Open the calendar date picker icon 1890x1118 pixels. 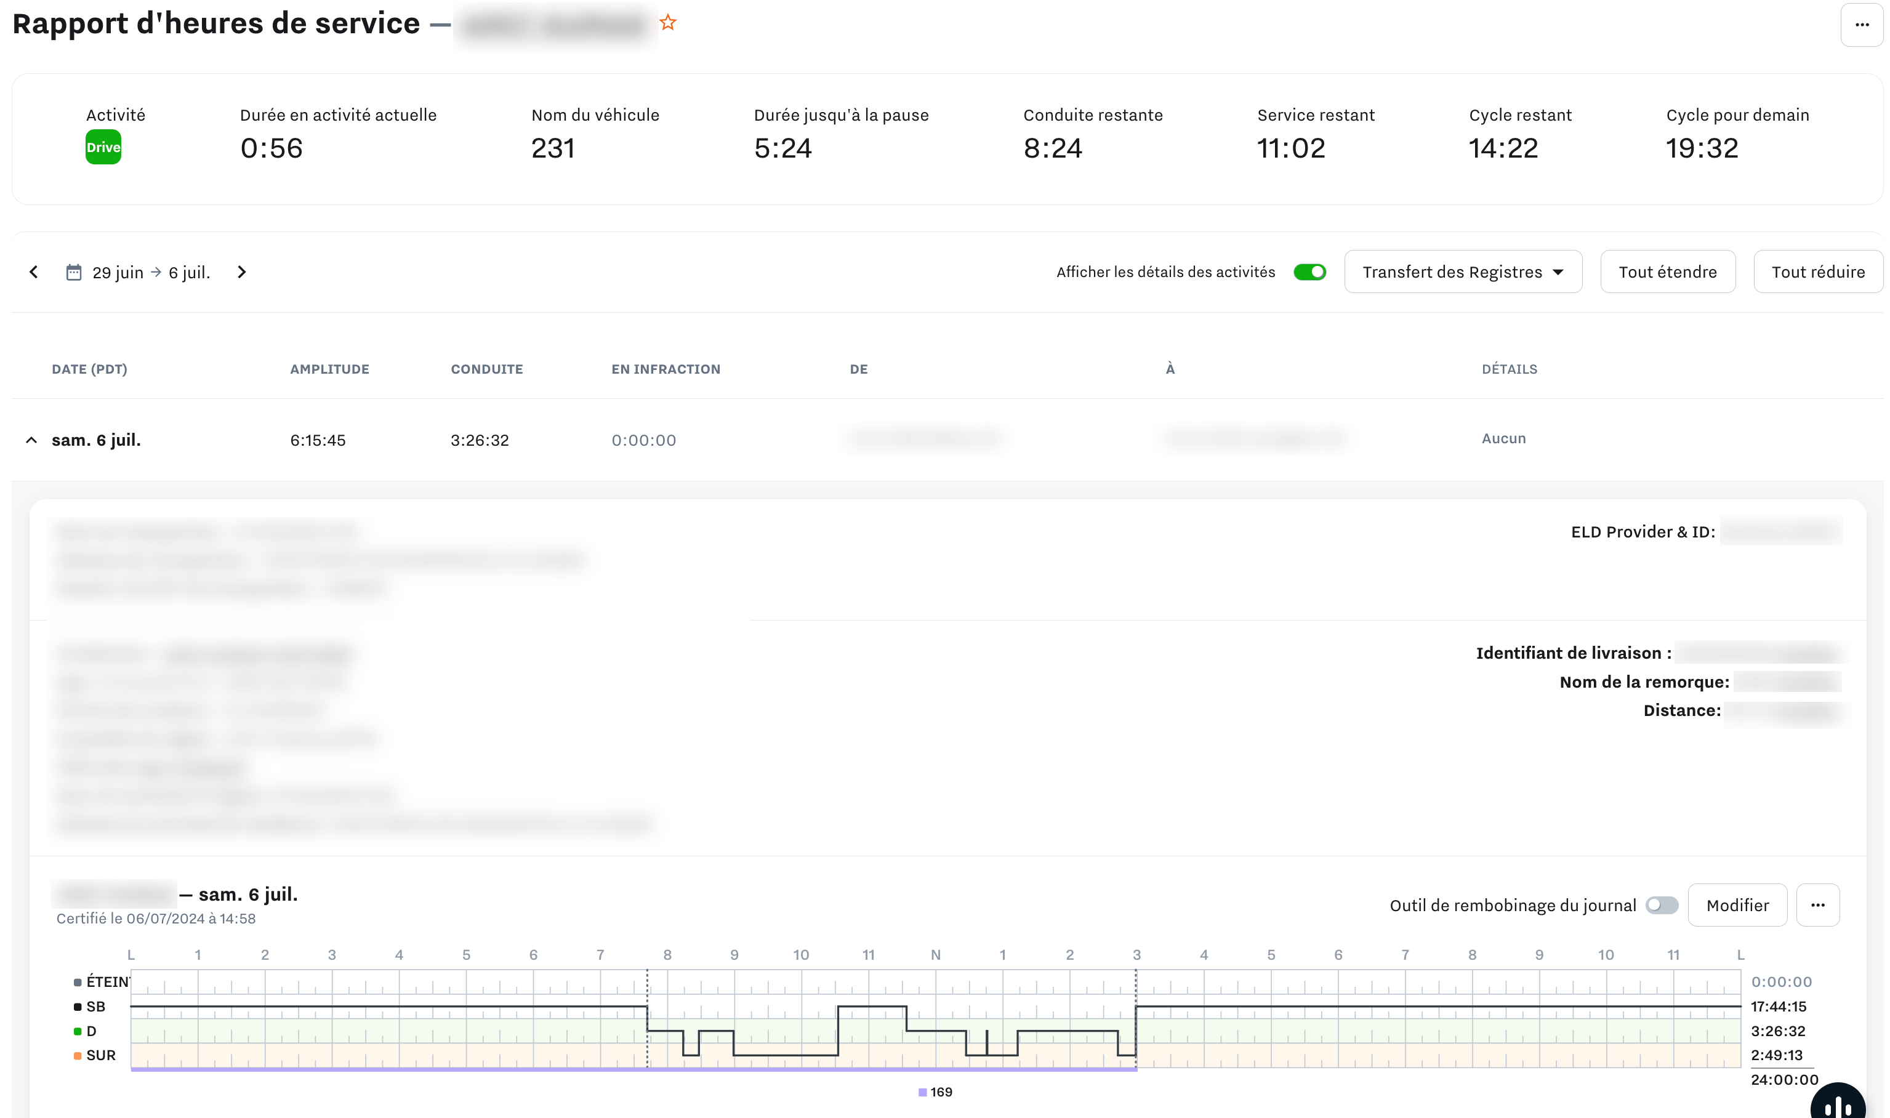tap(74, 272)
